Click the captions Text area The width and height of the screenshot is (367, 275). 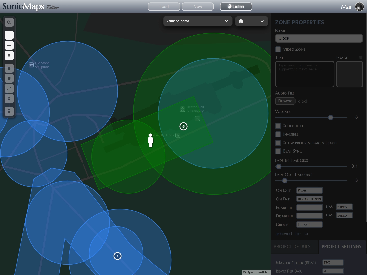[305, 74]
